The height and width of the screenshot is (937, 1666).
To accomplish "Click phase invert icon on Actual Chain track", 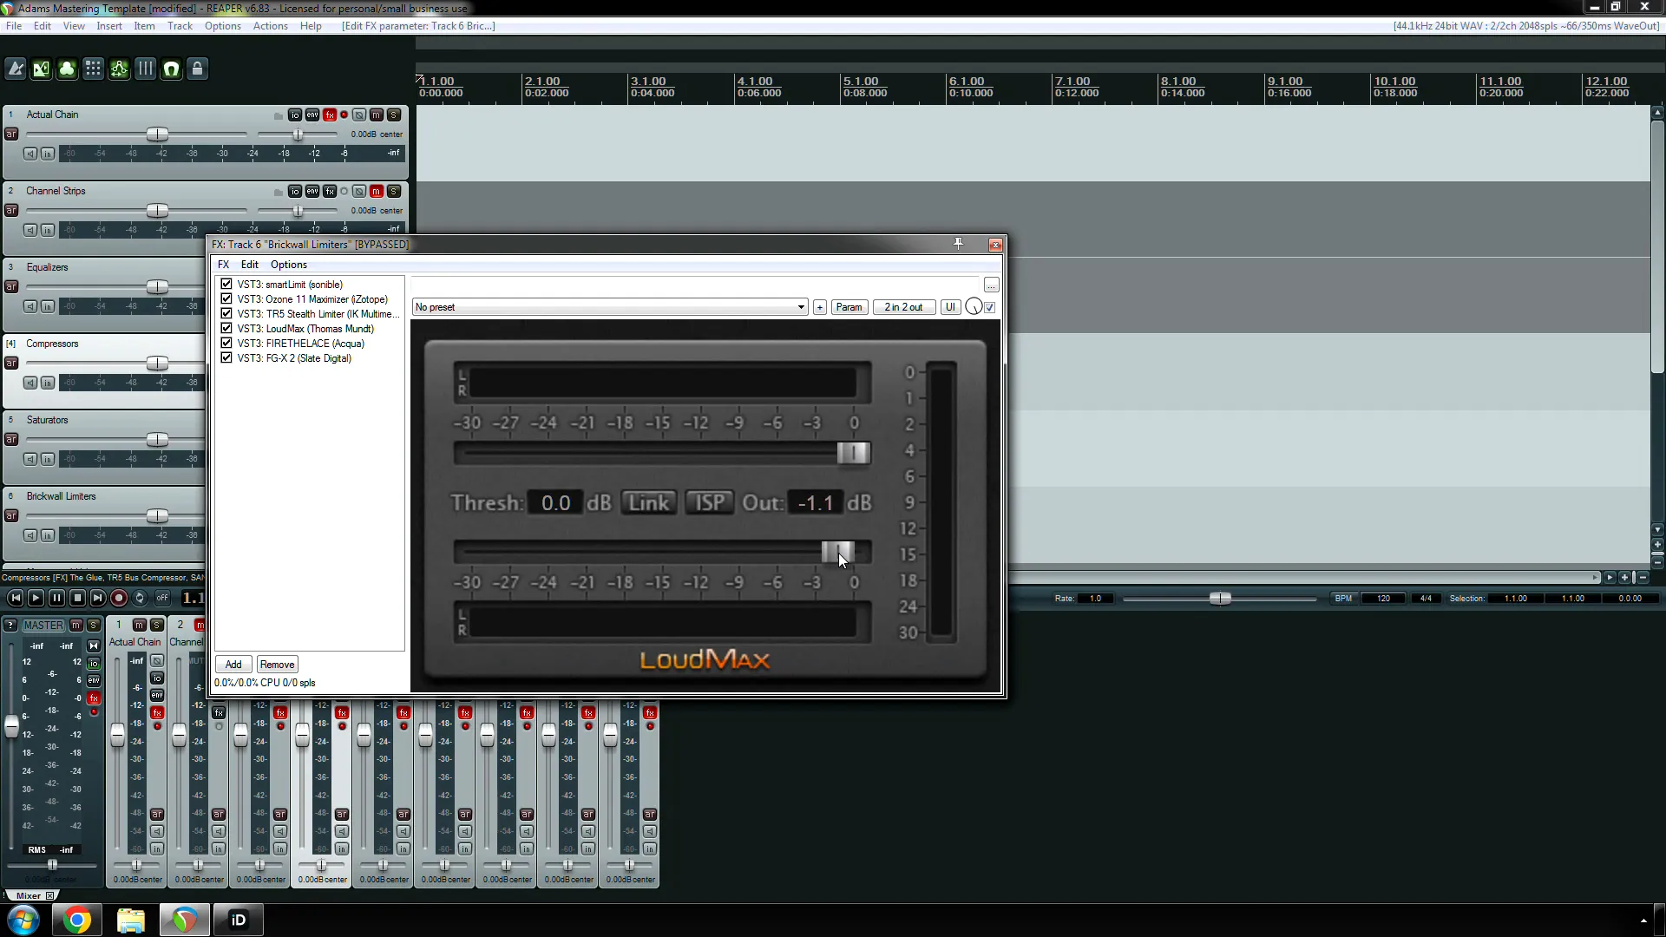I will [359, 115].
